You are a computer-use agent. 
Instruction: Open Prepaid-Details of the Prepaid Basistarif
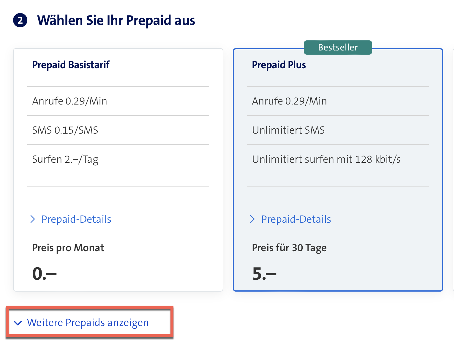pyautogui.click(x=76, y=219)
